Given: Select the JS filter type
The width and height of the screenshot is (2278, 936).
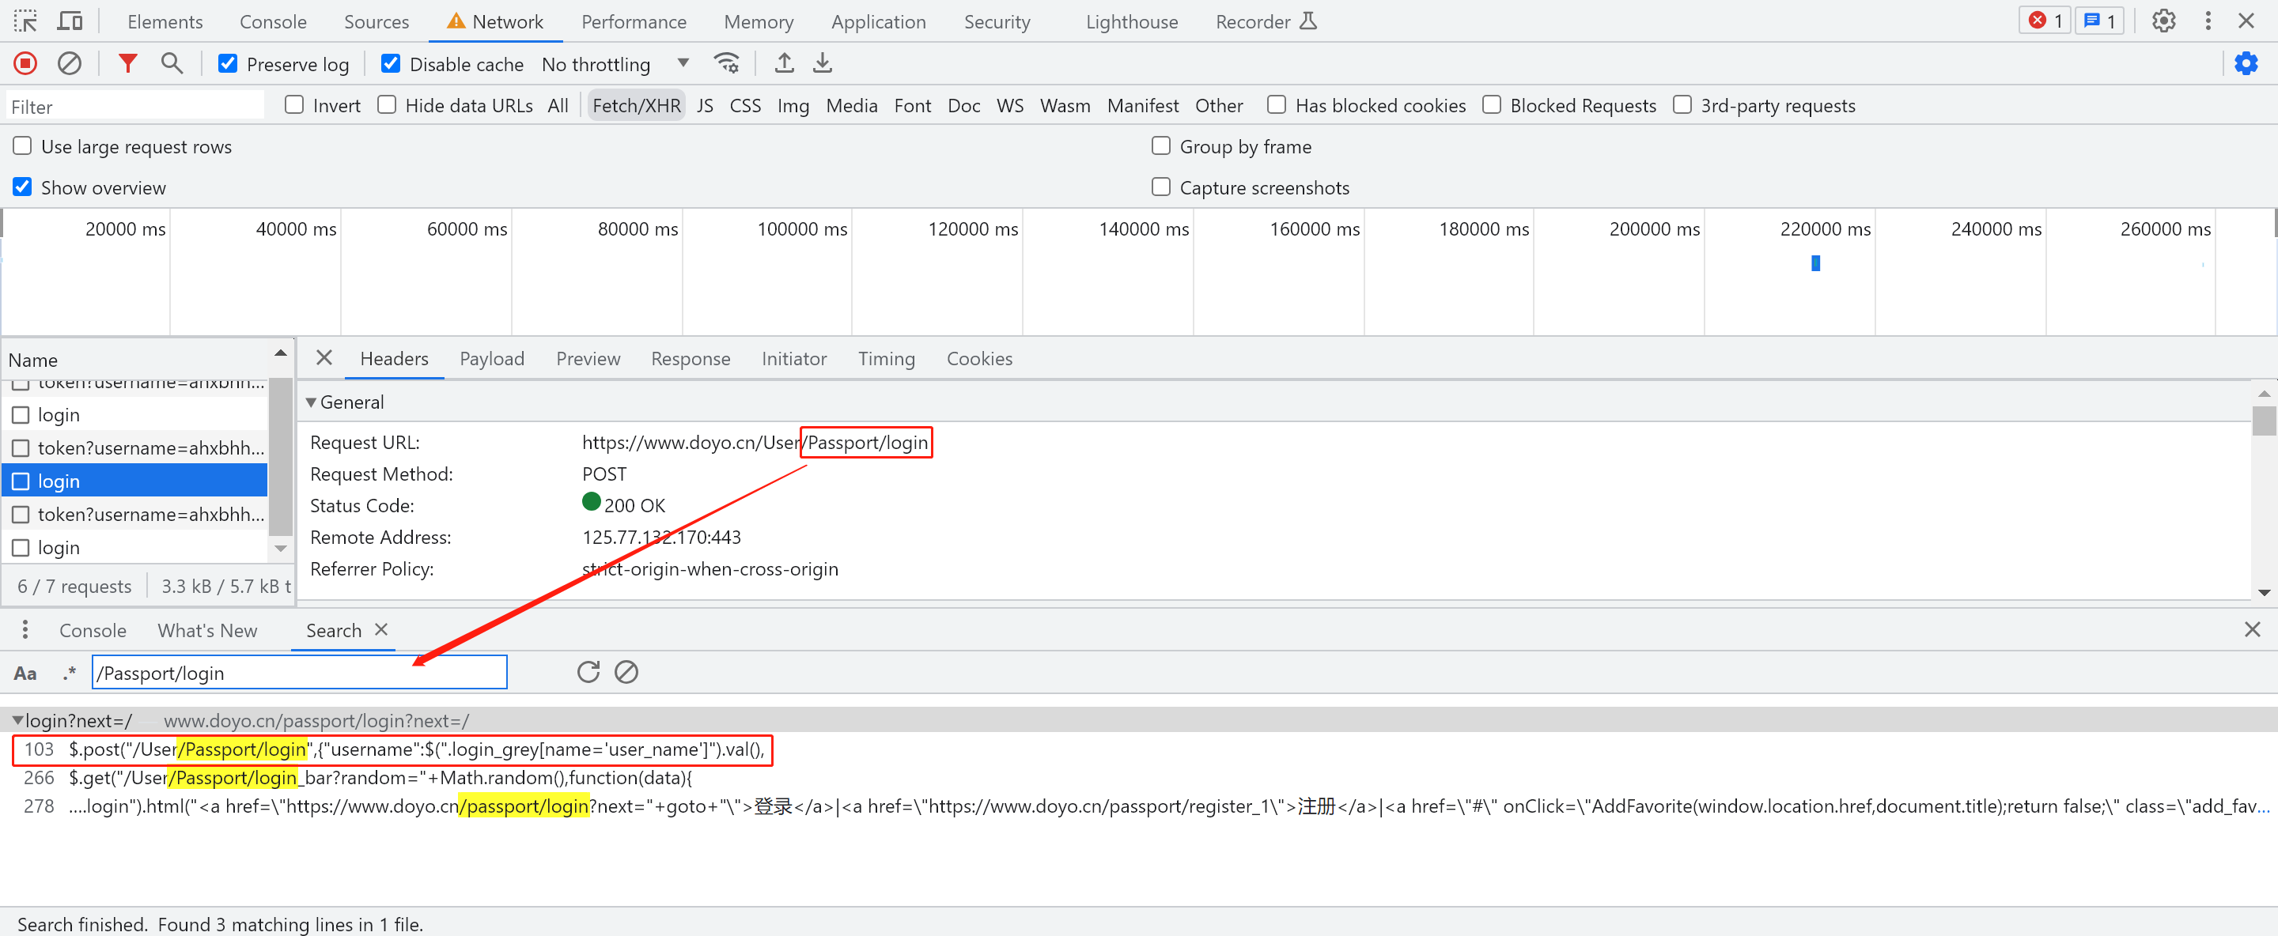Looking at the screenshot, I should tap(704, 106).
